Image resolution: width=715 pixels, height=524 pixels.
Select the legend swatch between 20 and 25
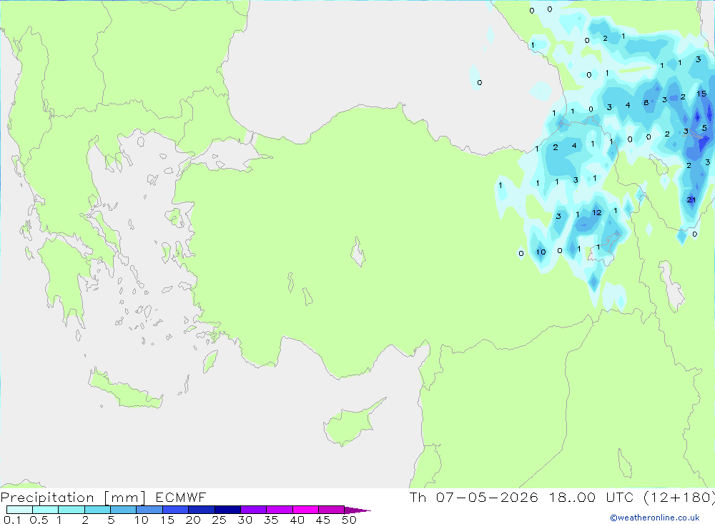(x=201, y=510)
